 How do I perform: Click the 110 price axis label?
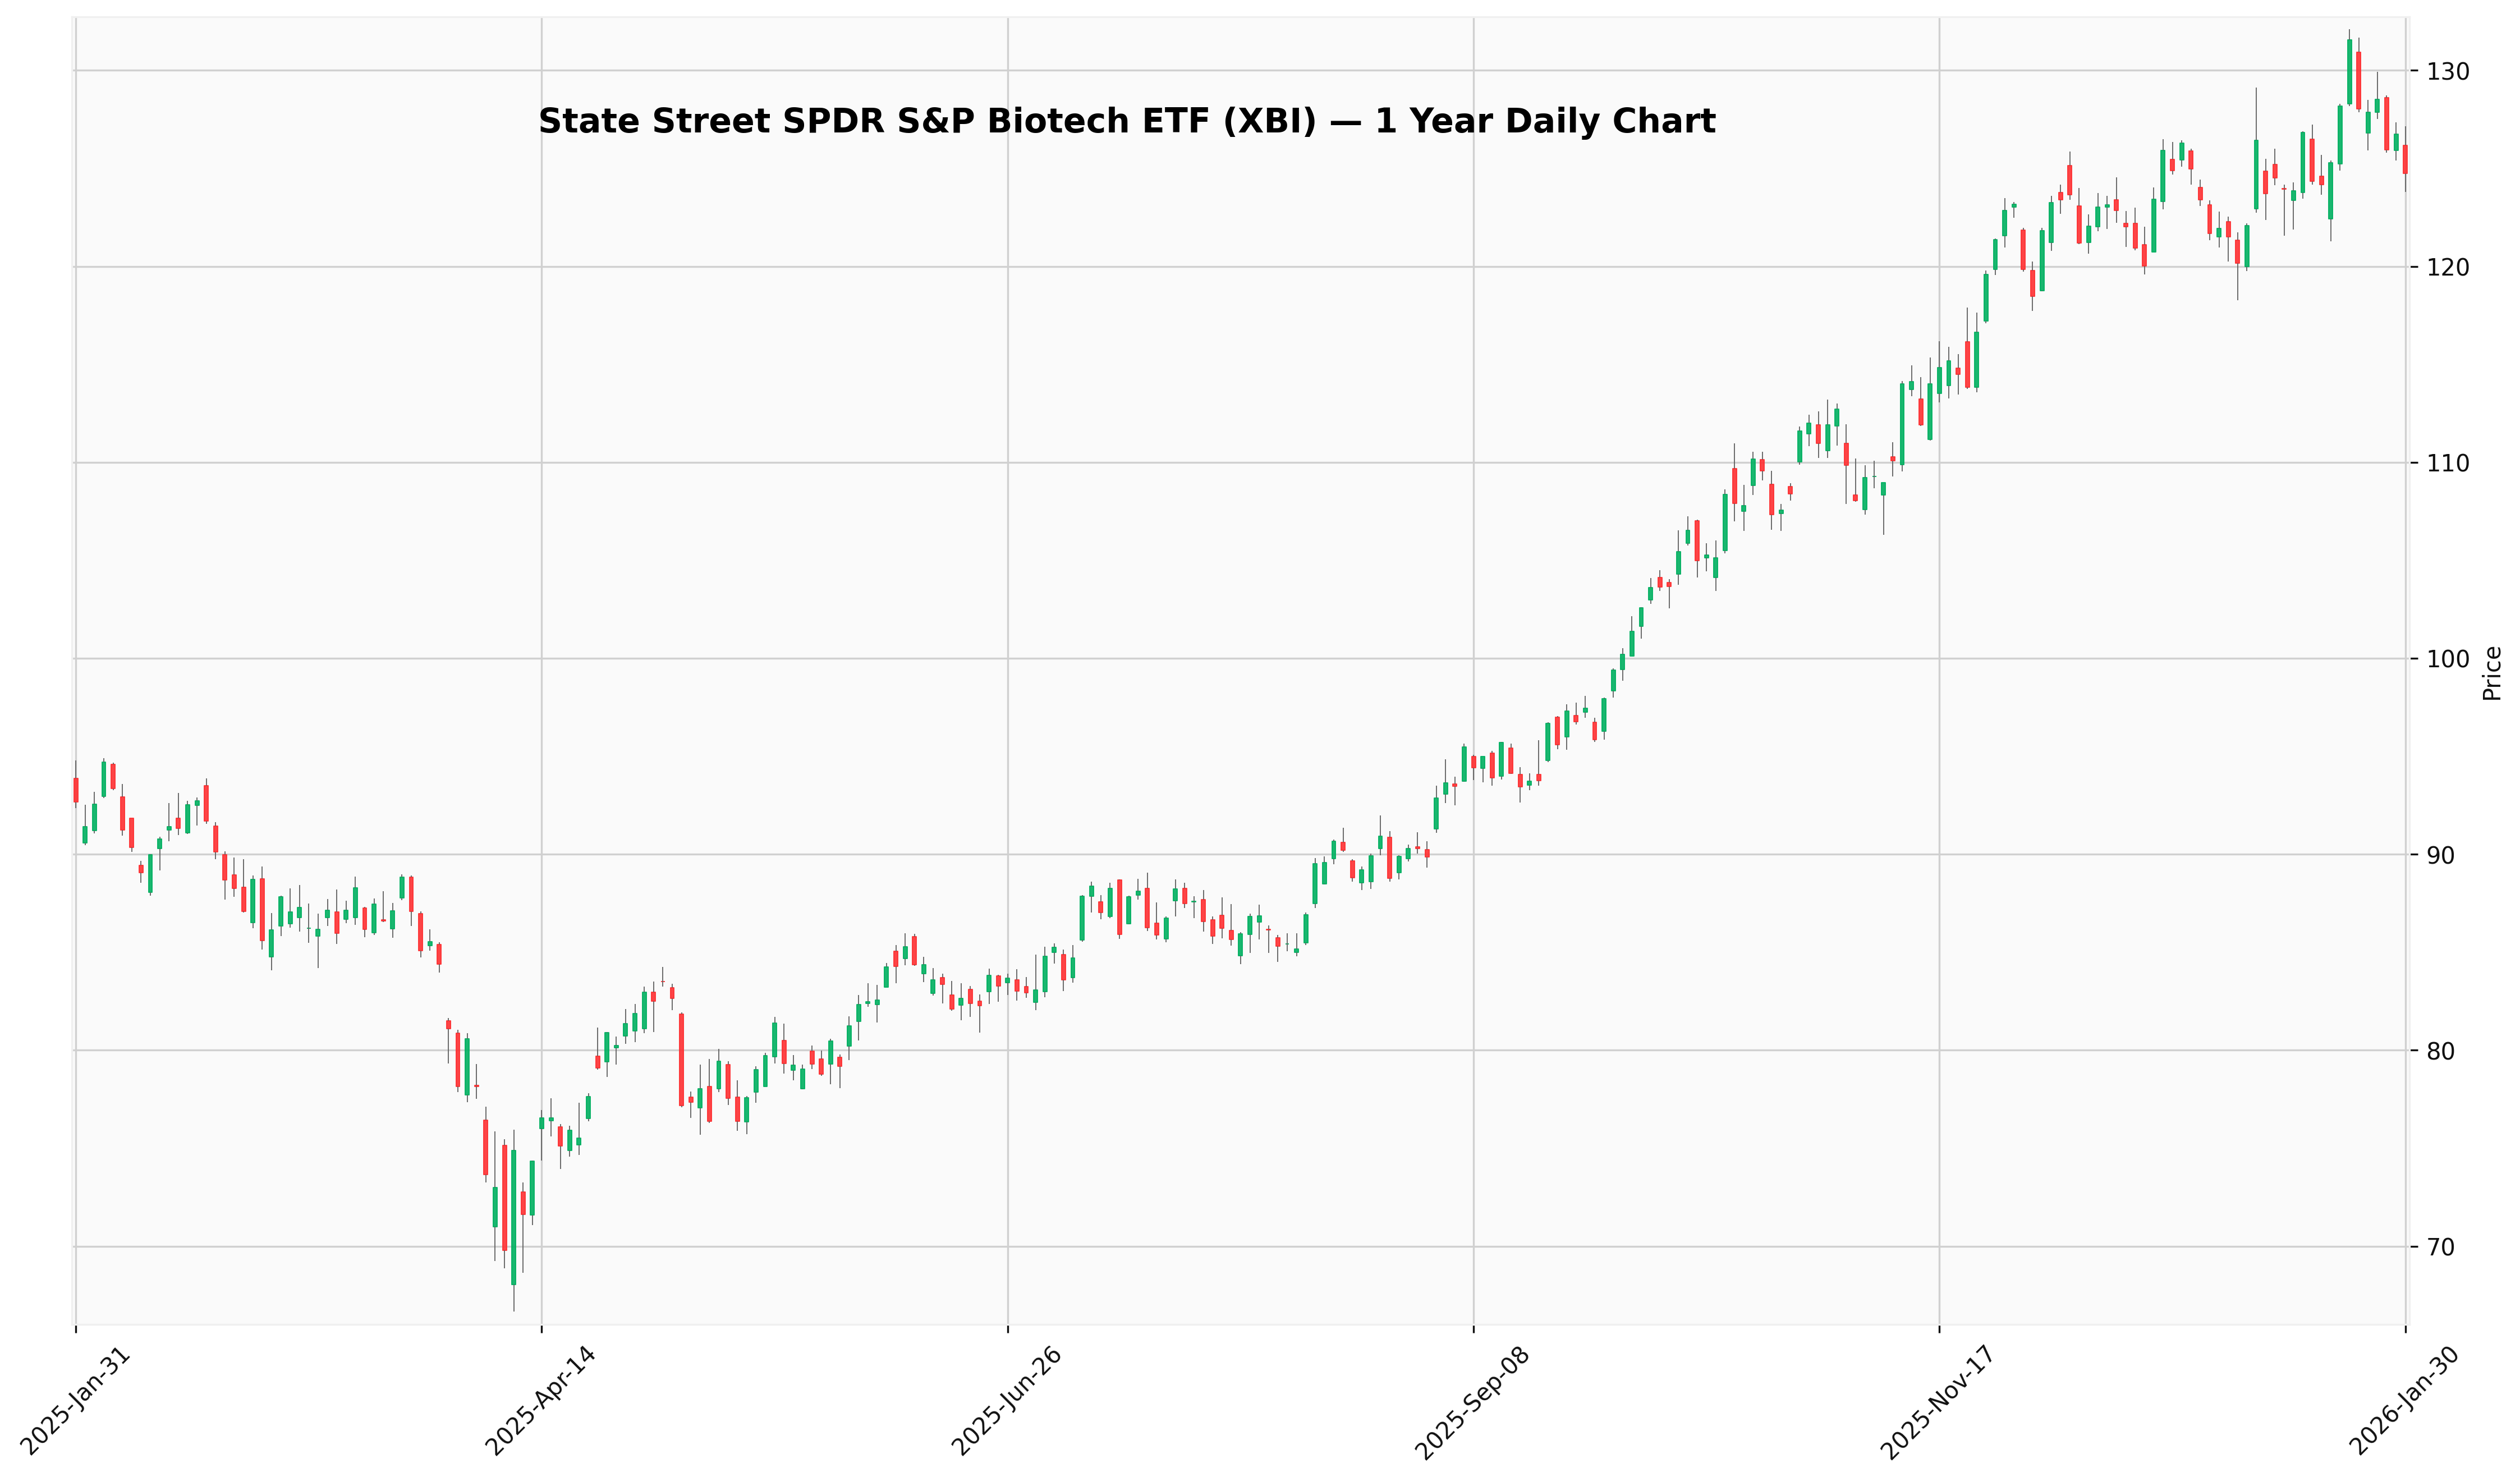2448,463
